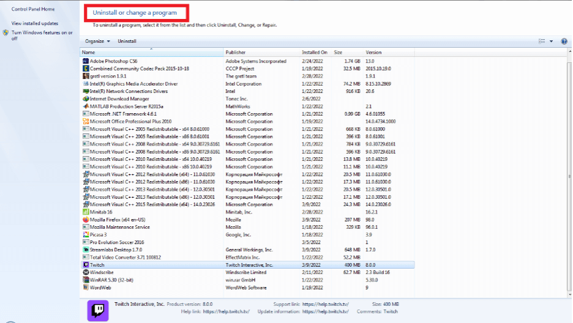Viewport: 573px width, 323px height.
Task: Open the view options dropdown arrow
Action: click(551, 41)
